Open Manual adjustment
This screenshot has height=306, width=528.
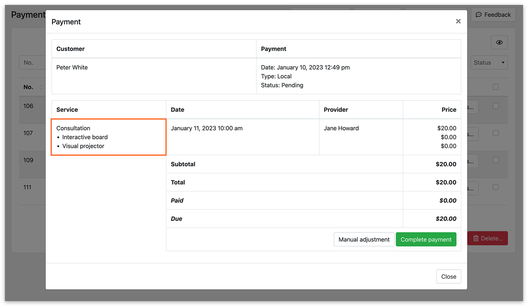(x=364, y=239)
